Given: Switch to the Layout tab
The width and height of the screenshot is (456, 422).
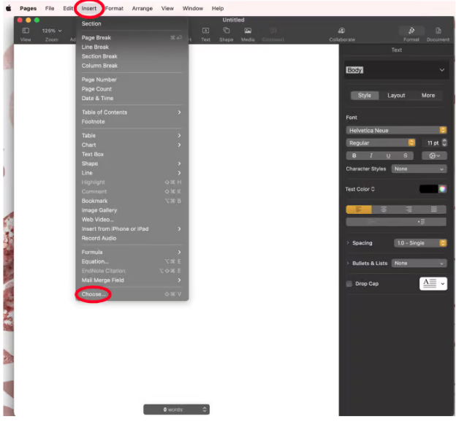Looking at the screenshot, I should (396, 96).
